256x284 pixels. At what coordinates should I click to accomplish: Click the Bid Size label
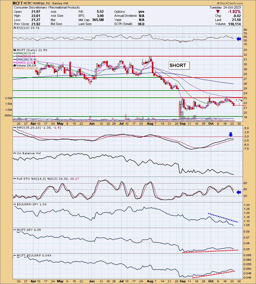pos(57,24)
